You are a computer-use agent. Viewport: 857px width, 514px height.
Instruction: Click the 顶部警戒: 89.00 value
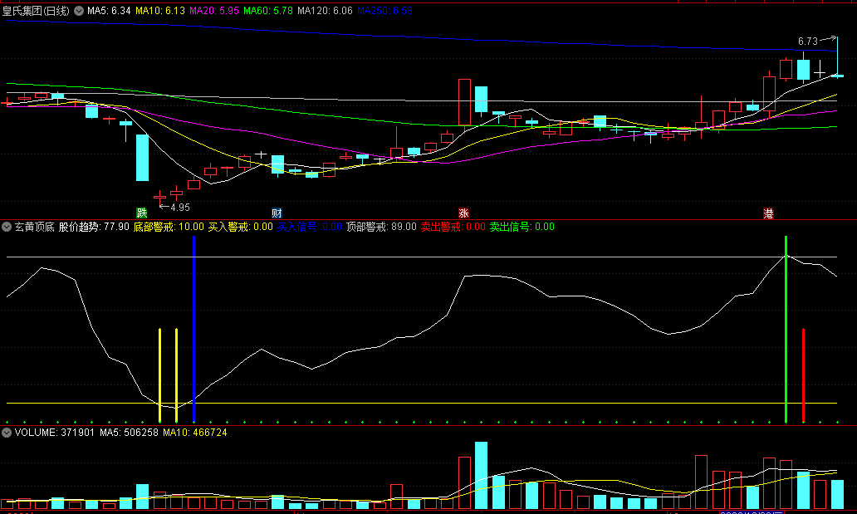[381, 227]
